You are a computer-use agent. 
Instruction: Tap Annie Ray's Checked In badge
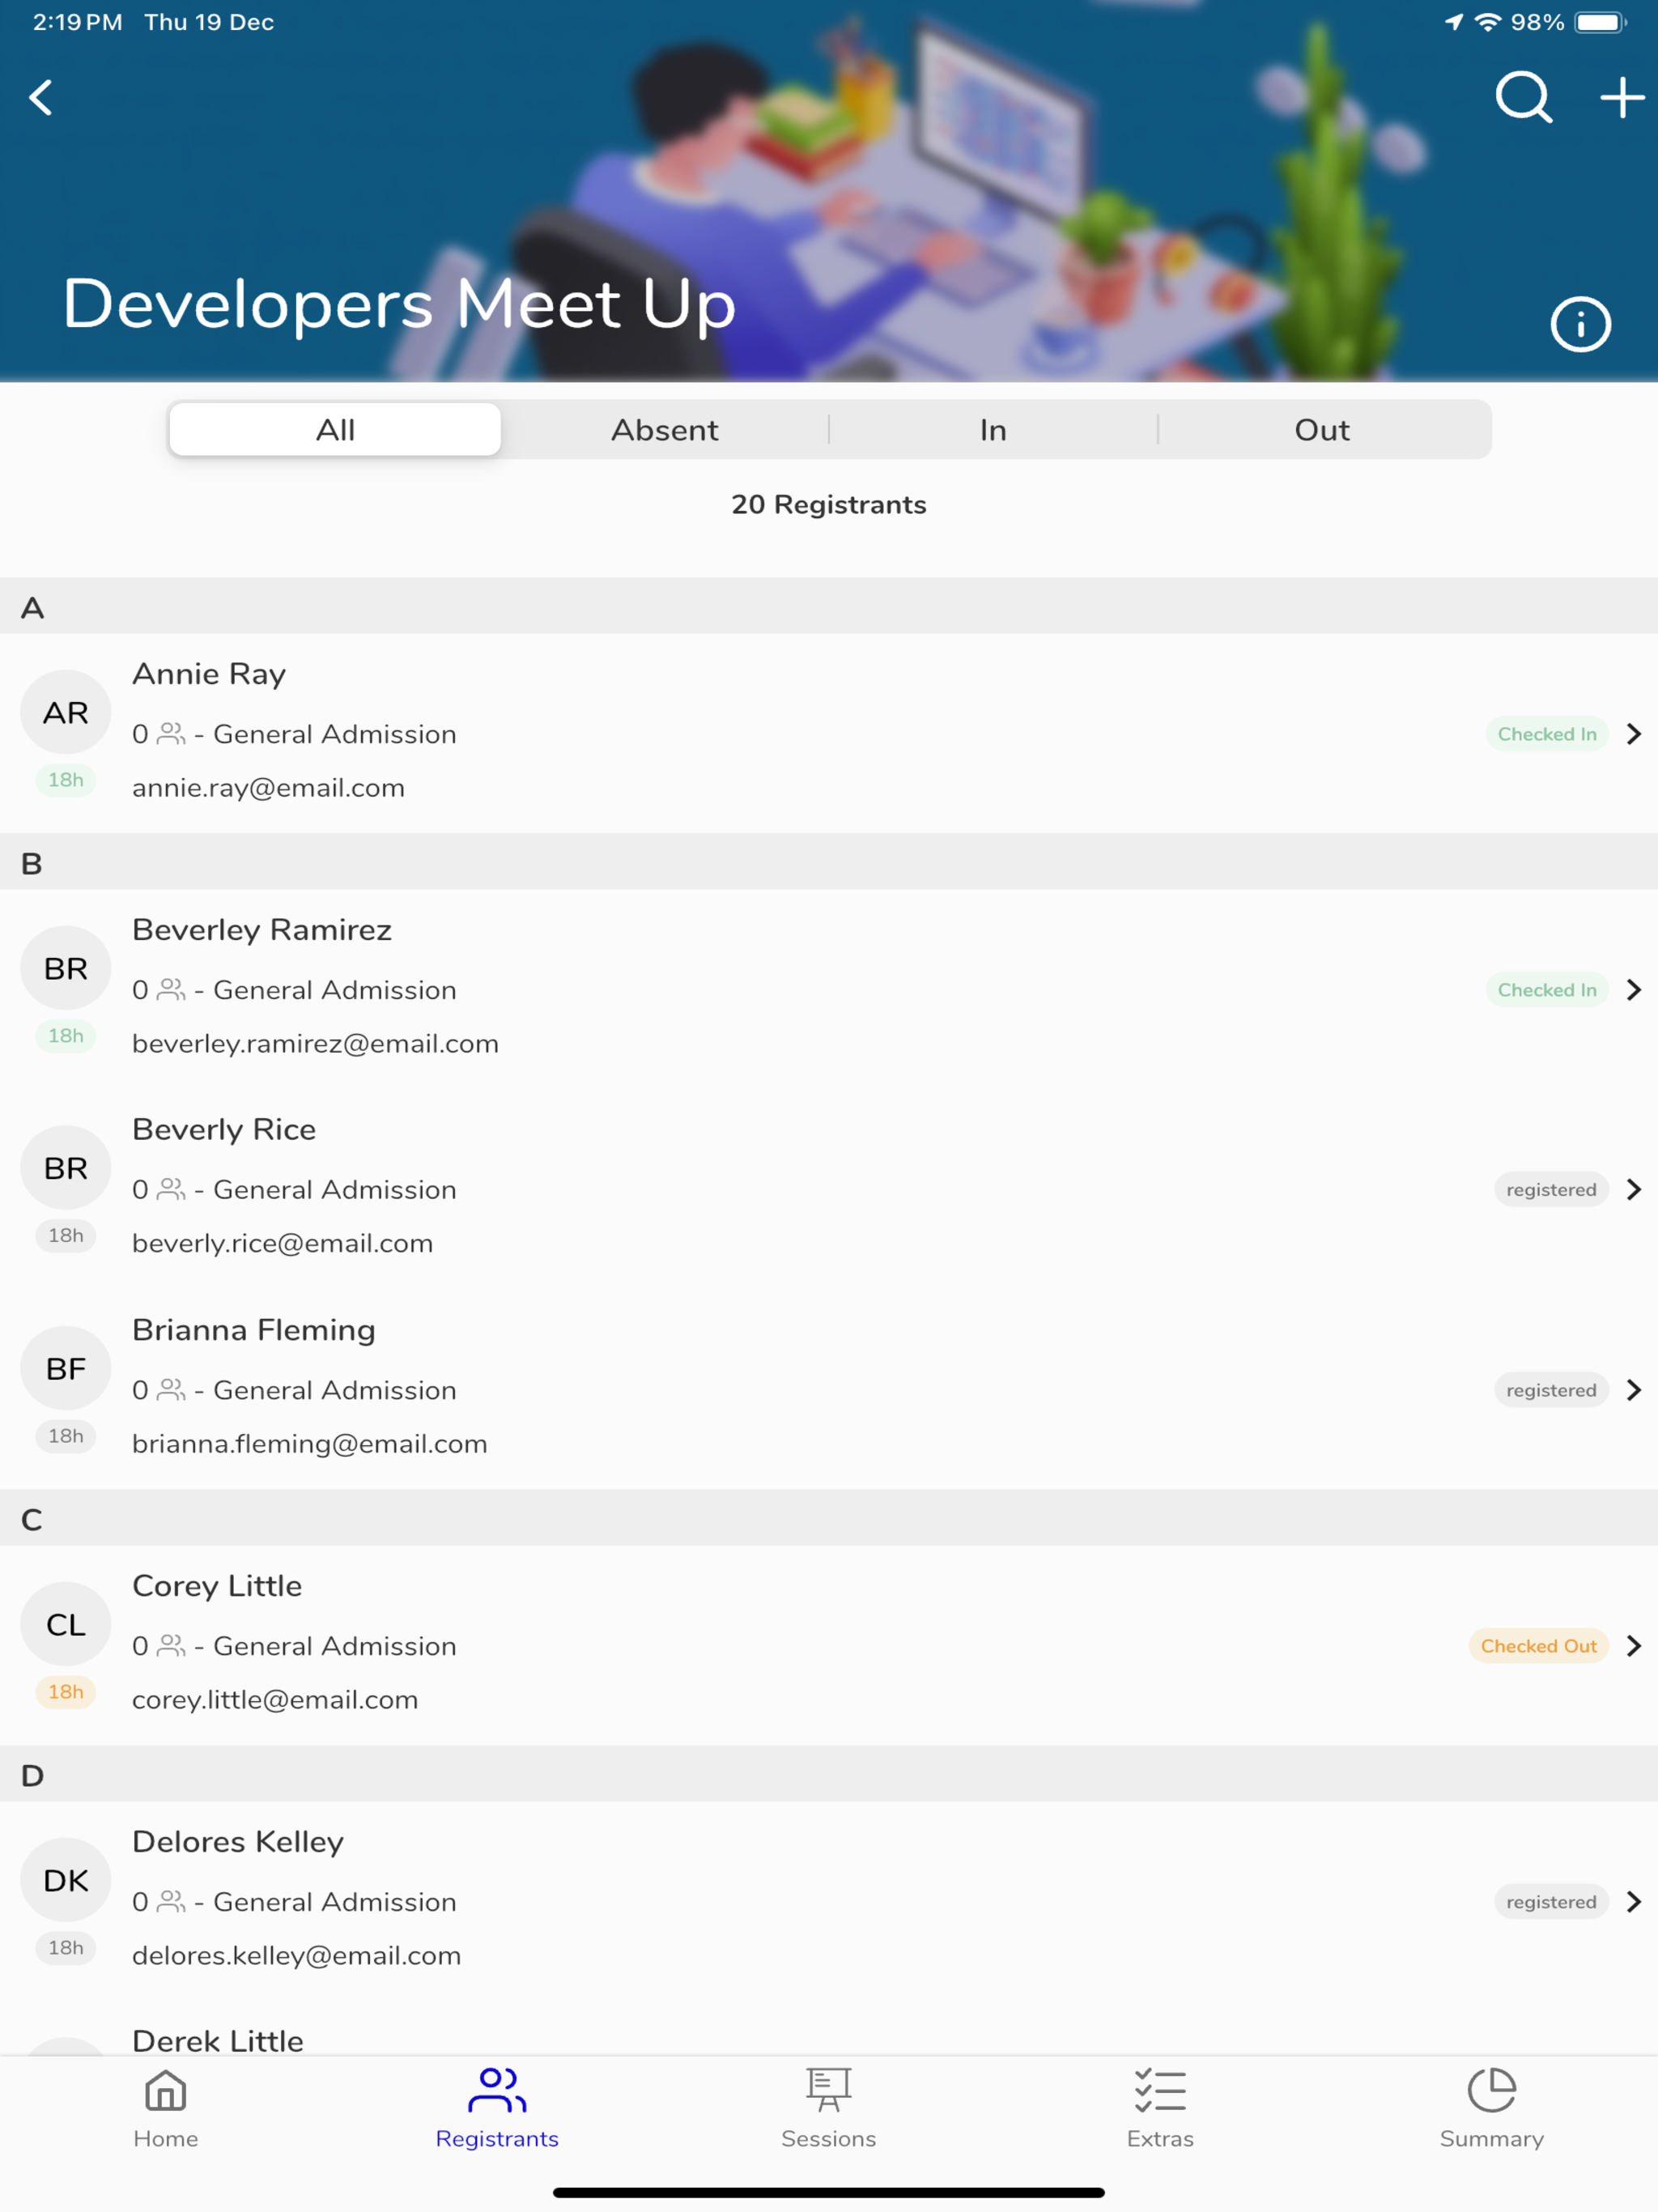[1547, 734]
